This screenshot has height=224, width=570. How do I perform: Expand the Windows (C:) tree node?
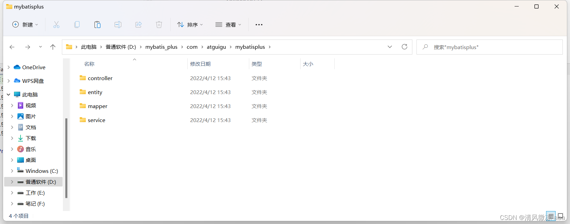(x=12, y=171)
